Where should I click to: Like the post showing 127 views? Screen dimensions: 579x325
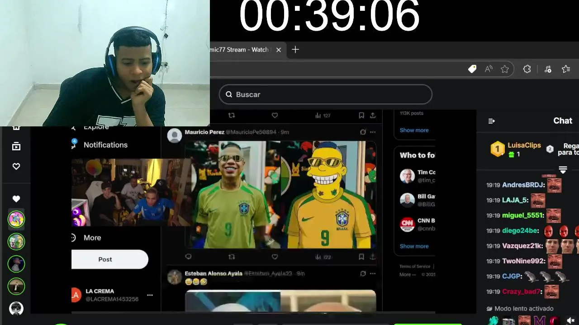click(275, 116)
